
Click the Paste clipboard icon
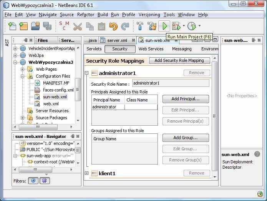[101, 27]
